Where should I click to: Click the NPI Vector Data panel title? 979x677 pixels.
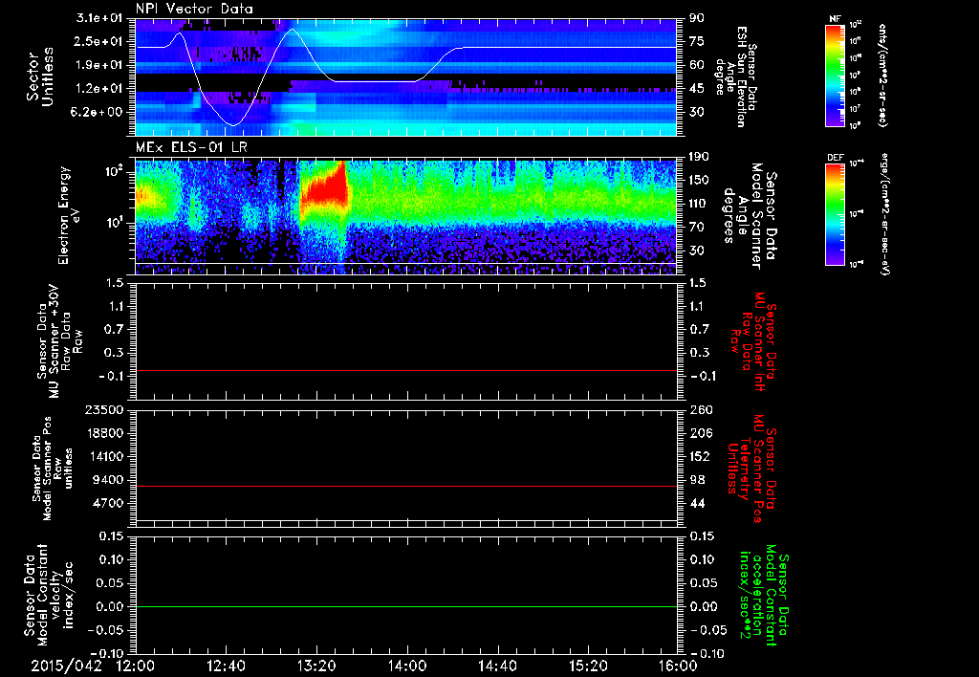click(194, 9)
